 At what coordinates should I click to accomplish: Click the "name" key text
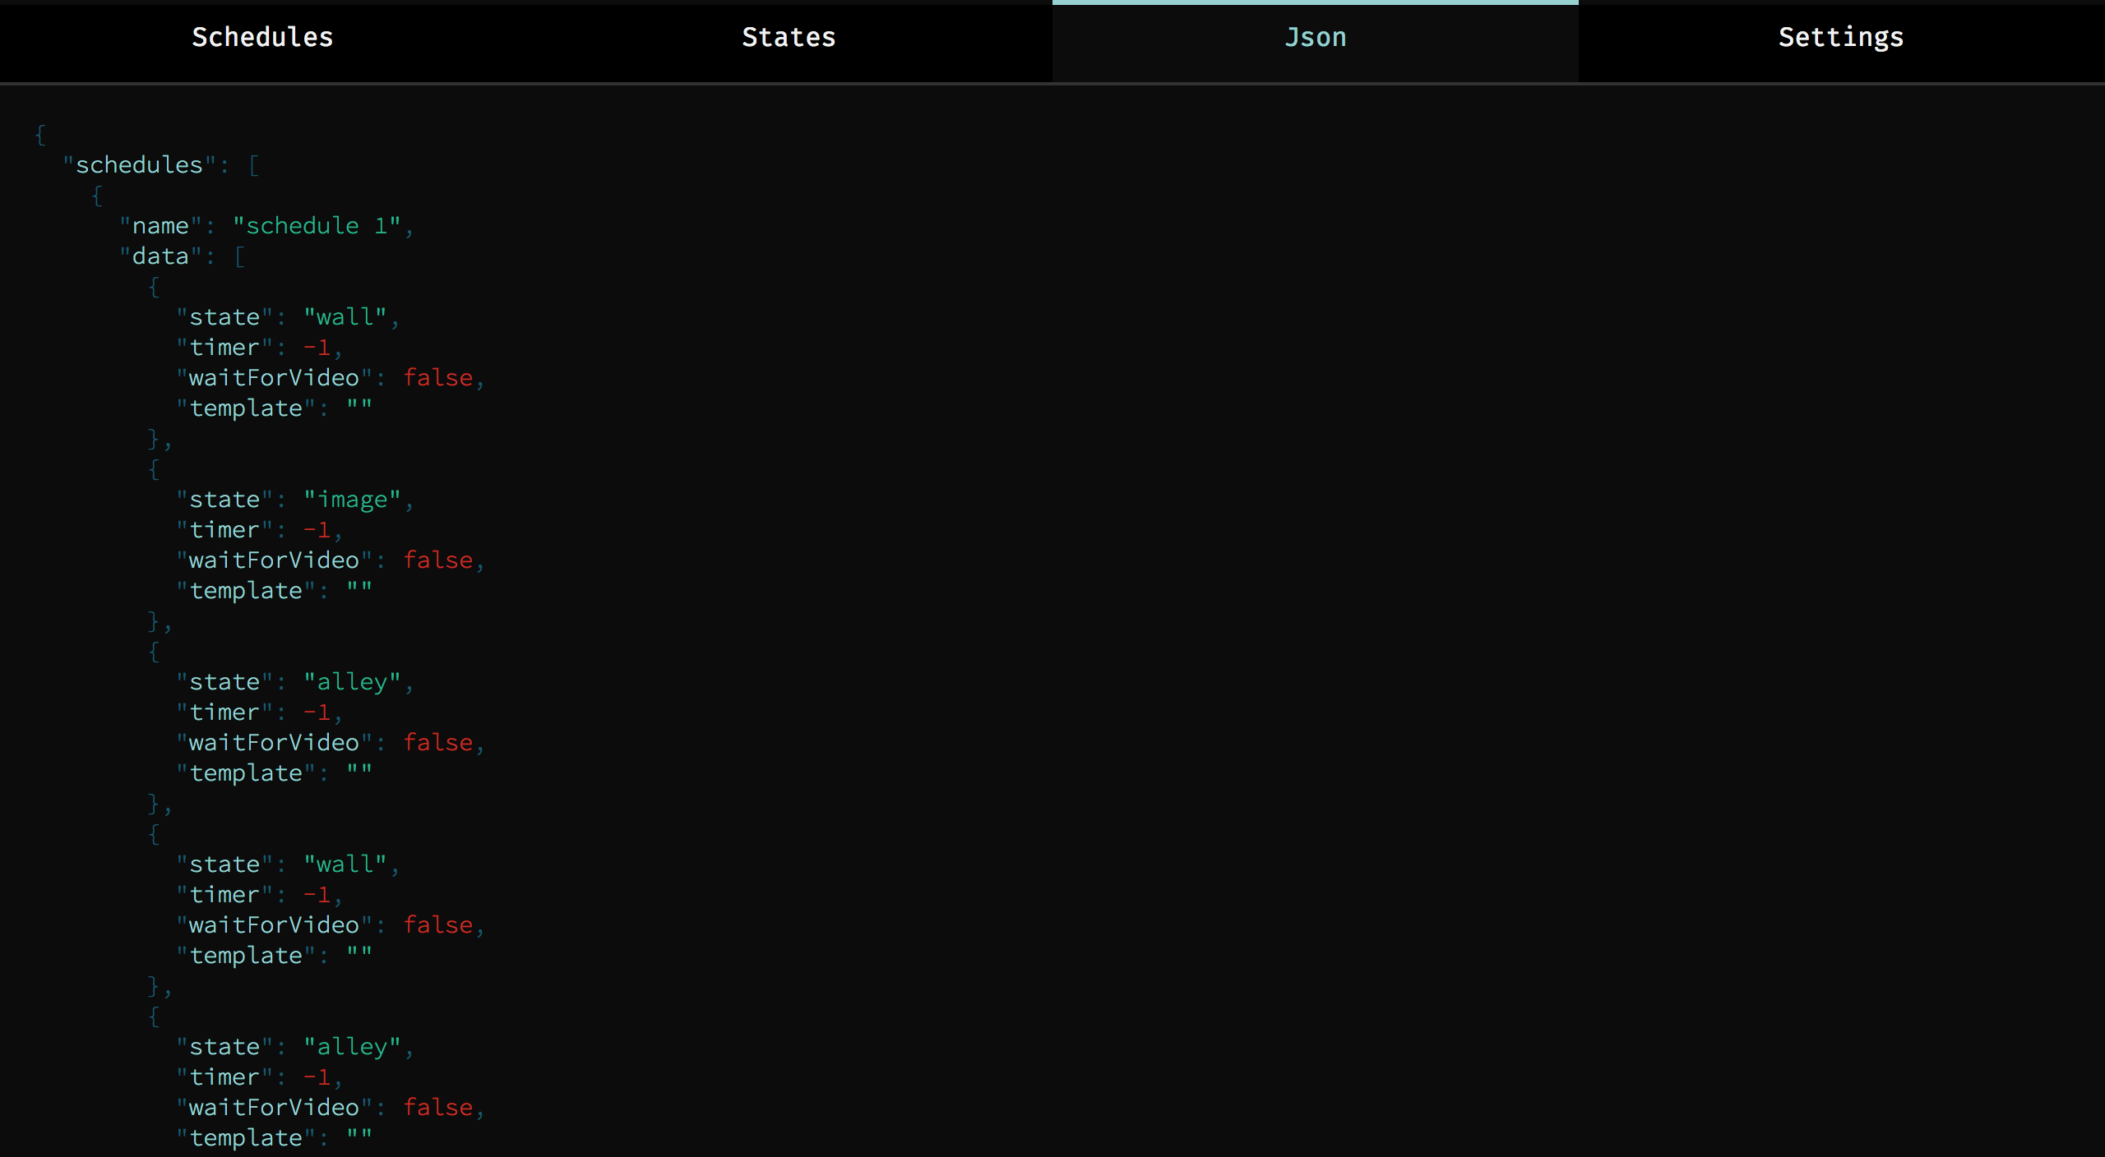(x=161, y=226)
